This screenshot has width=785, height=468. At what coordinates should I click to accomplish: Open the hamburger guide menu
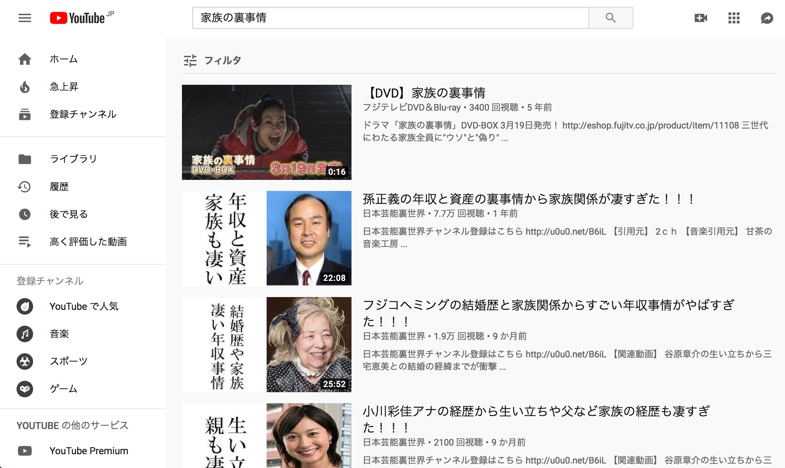(x=25, y=18)
